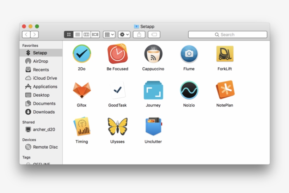This screenshot has height=193, width=289.
Task: Click the Share toolbar button
Action: tap(139, 35)
